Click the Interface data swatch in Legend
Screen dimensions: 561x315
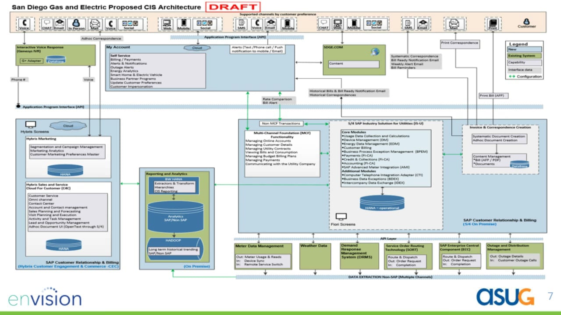coord(524,70)
